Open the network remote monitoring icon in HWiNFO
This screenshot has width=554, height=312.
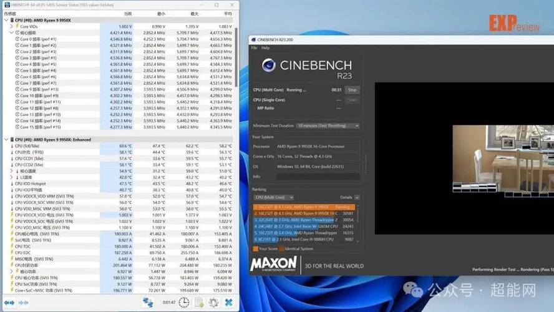[148, 303]
